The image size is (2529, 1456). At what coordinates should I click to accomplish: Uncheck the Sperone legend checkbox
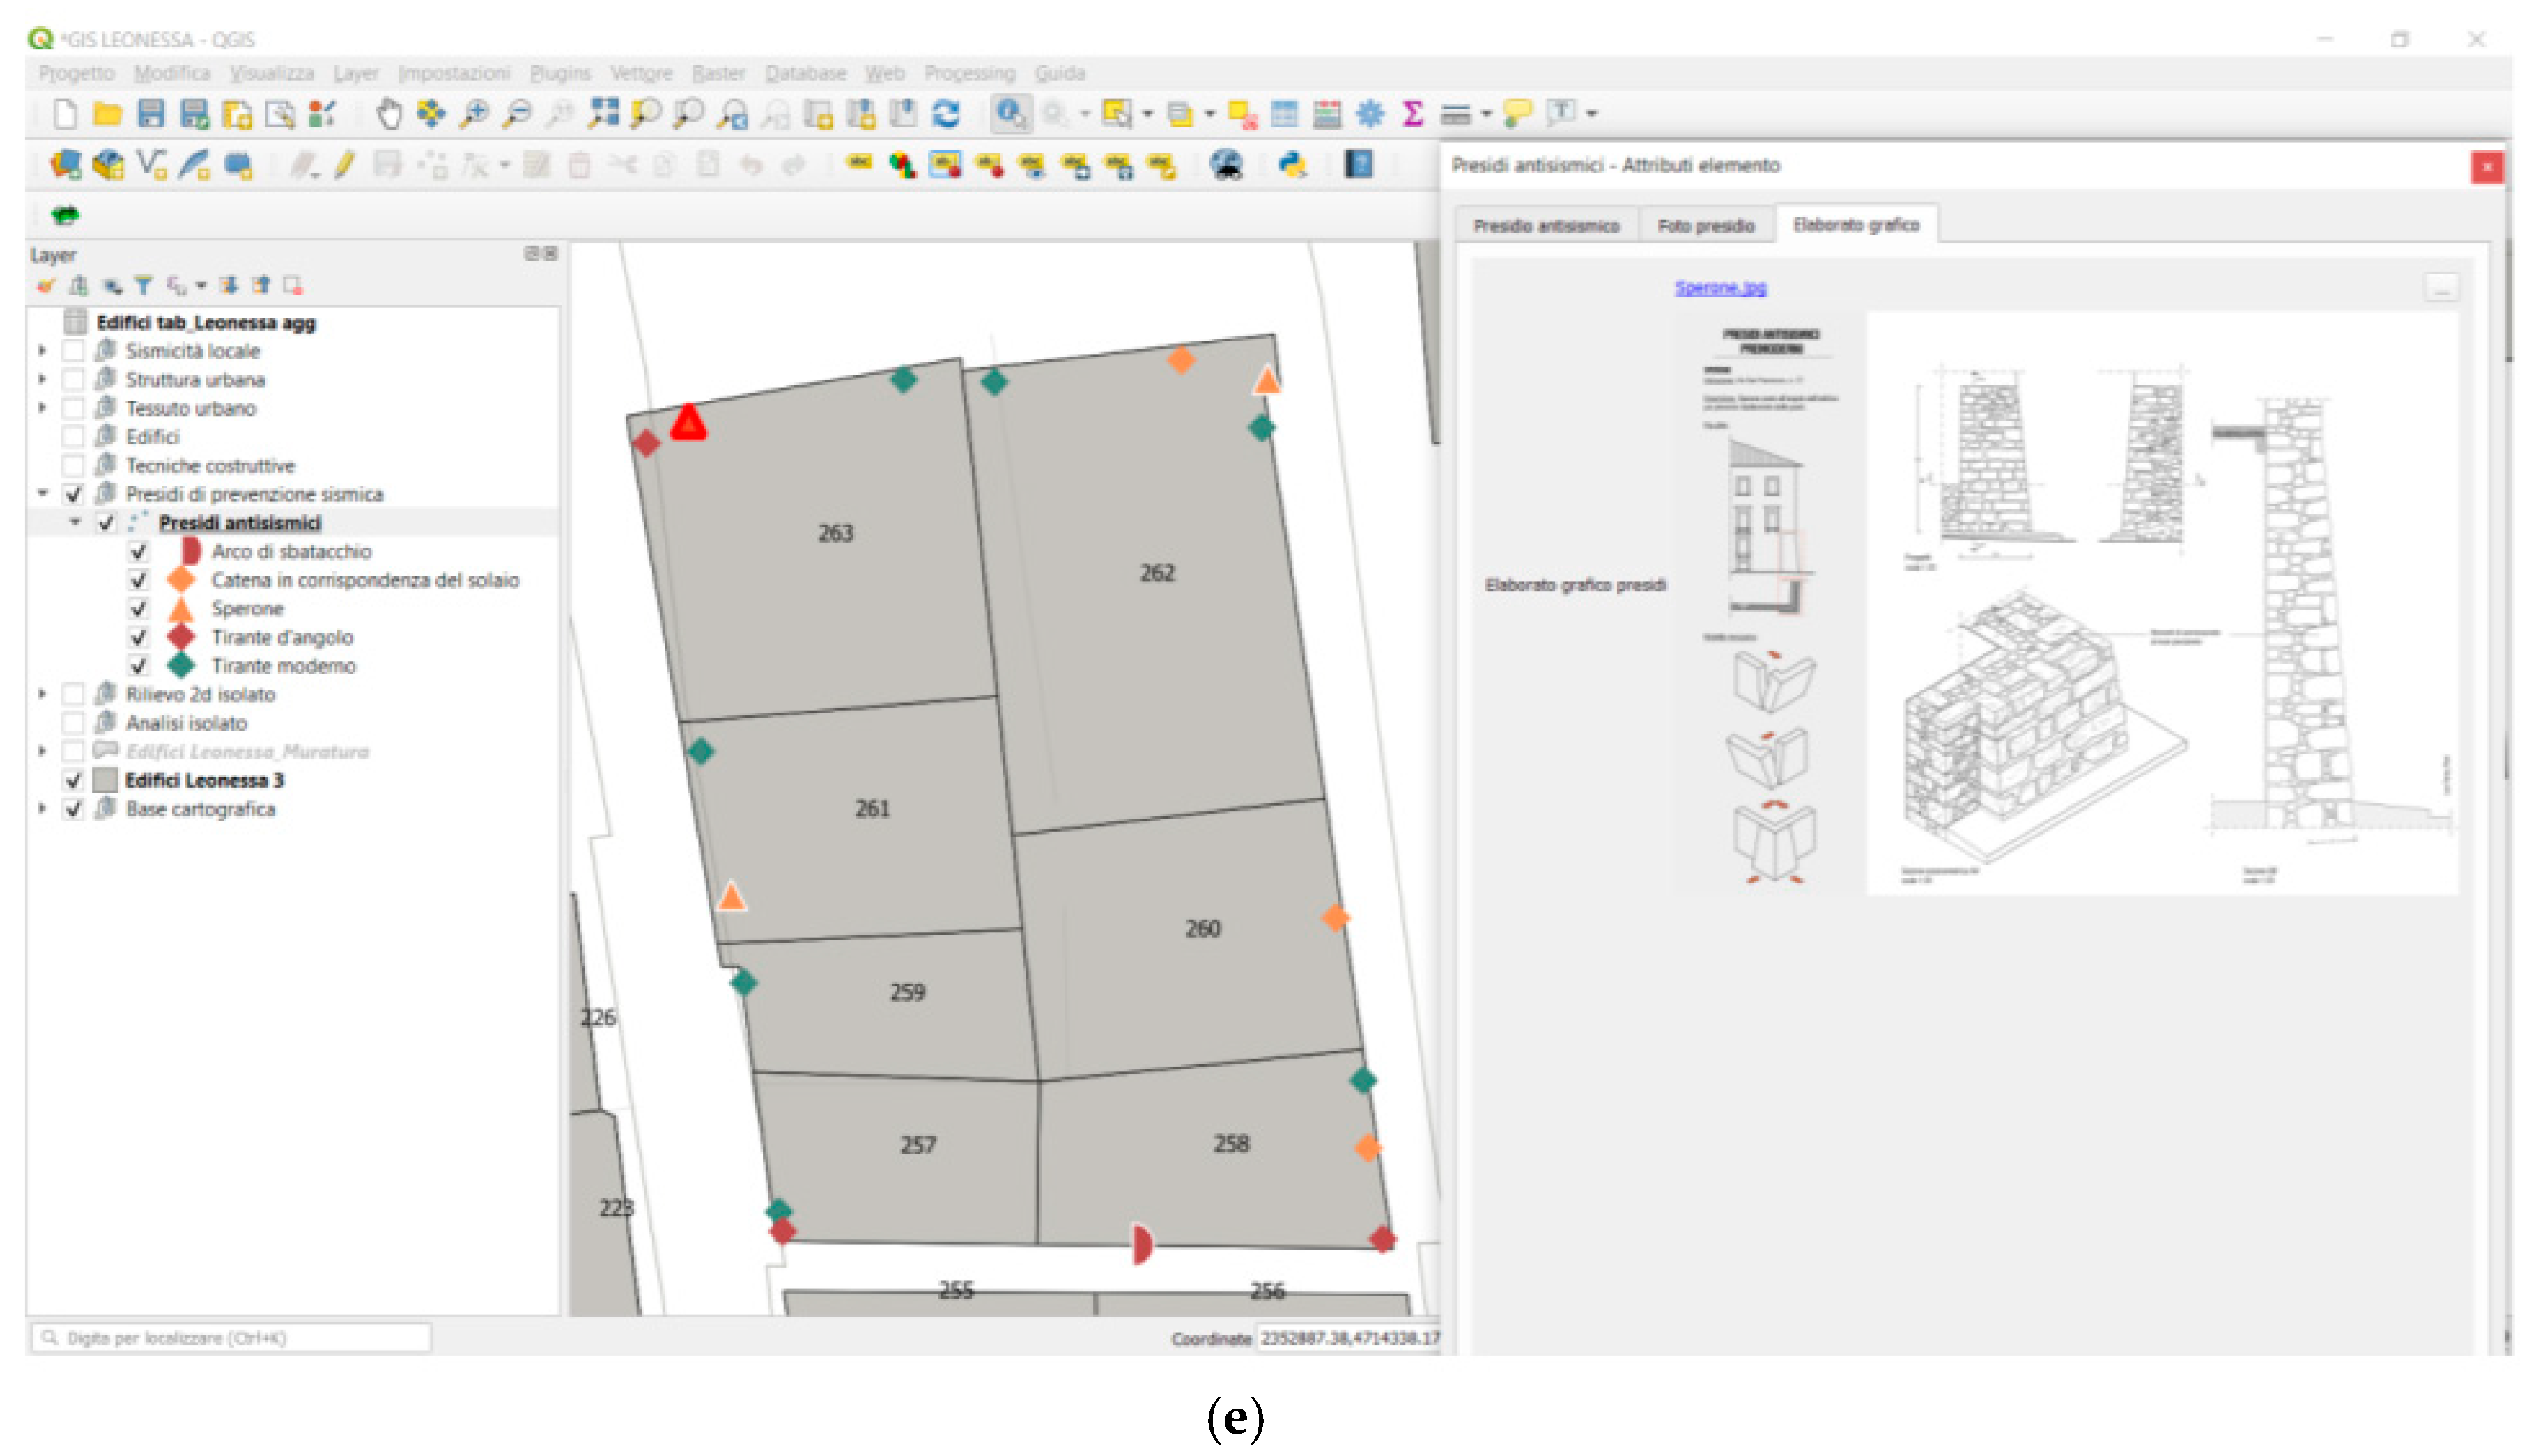click(x=139, y=609)
